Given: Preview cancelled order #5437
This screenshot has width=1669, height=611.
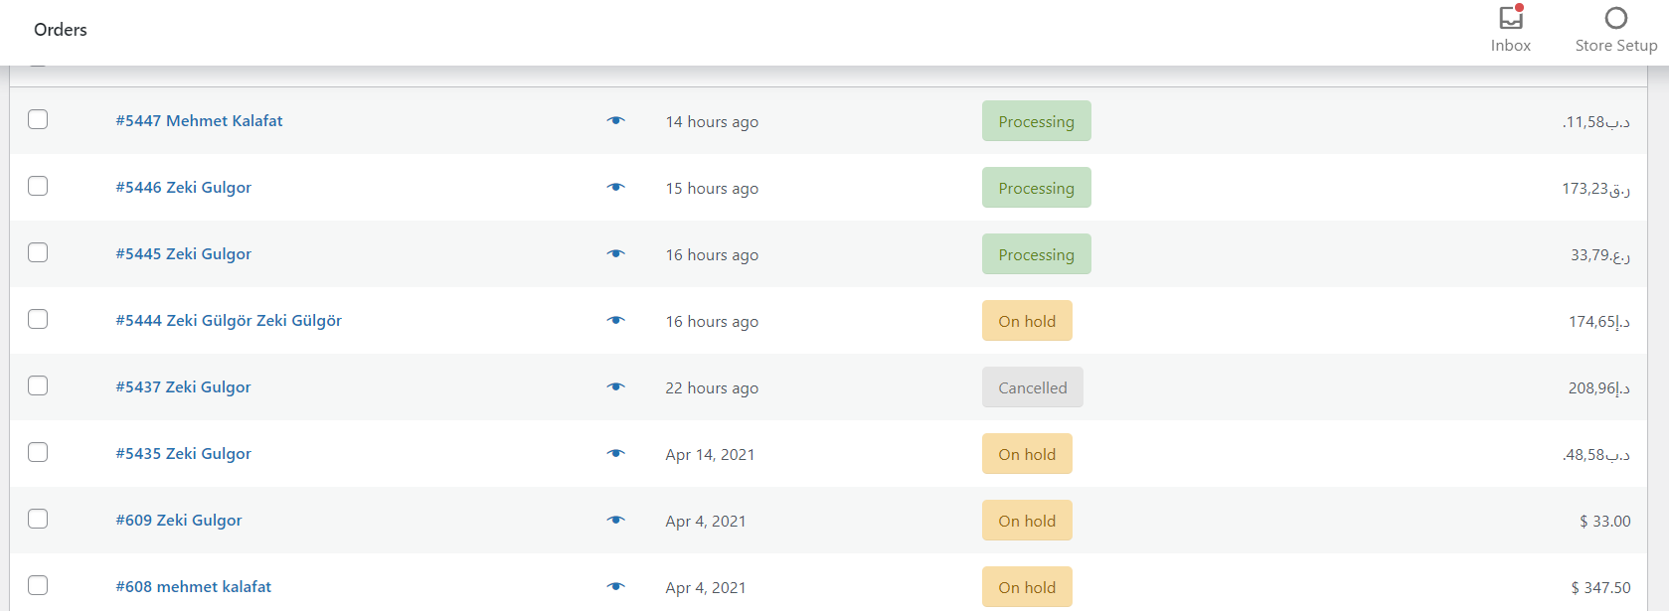Looking at the screenshot, I should pyautogui.click(x=616, y=386).
